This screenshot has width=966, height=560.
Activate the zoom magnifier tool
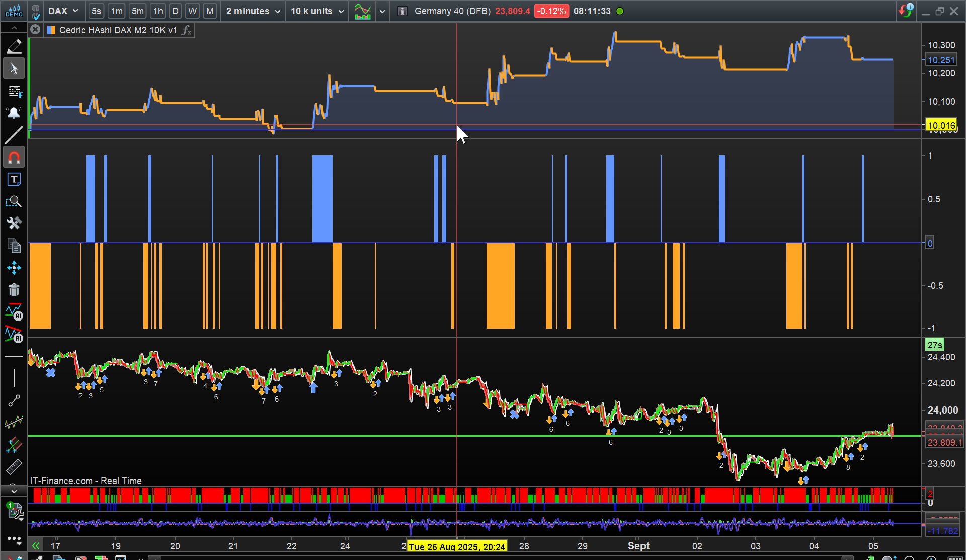14,202
